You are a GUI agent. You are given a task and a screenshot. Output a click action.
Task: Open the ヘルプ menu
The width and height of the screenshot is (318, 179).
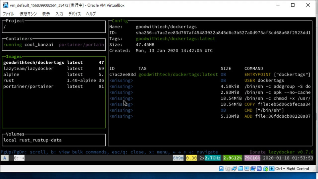[x=91, y=14]
